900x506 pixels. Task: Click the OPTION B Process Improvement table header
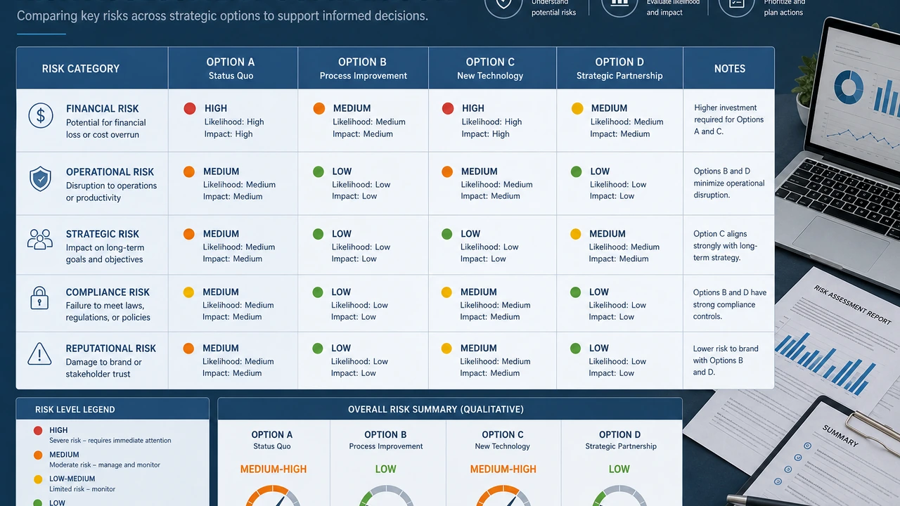pos(363,68)
